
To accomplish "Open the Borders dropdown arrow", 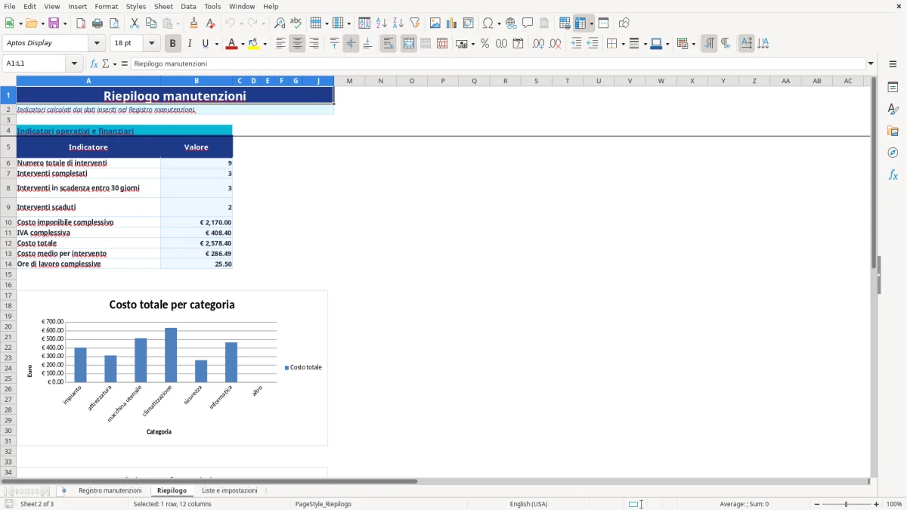I will (622, 44).
